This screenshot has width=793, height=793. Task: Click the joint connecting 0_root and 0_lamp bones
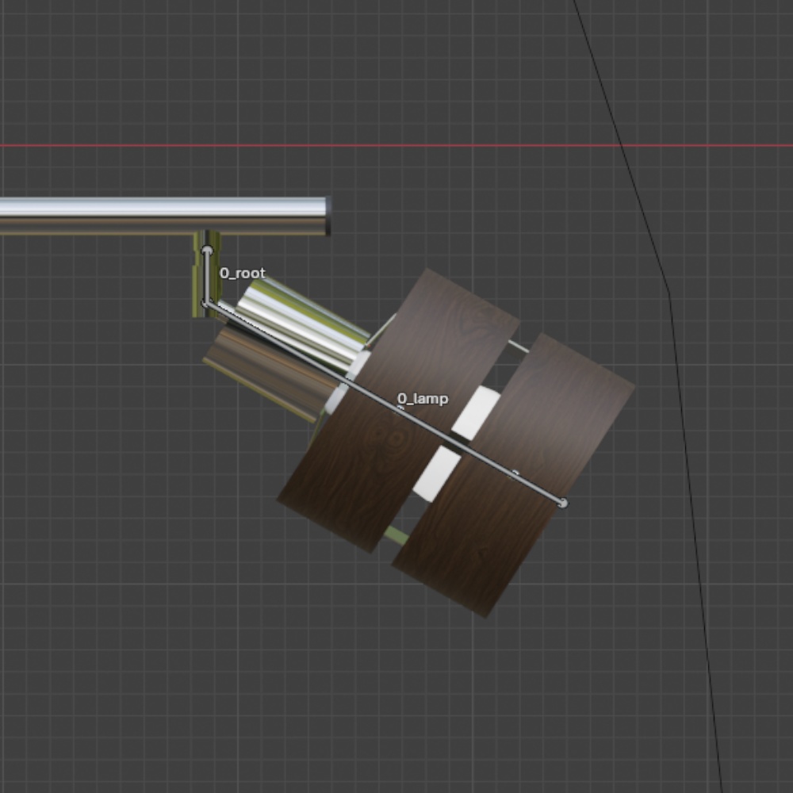coord(205,303)
